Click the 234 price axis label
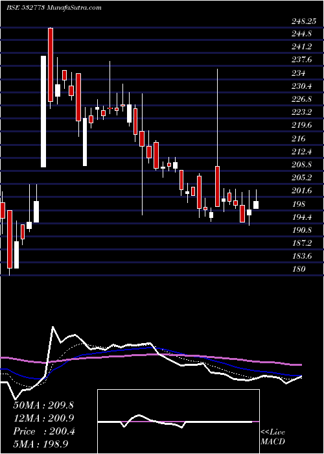The width and height of the screenshot is (324, 454). pos(298,73)
